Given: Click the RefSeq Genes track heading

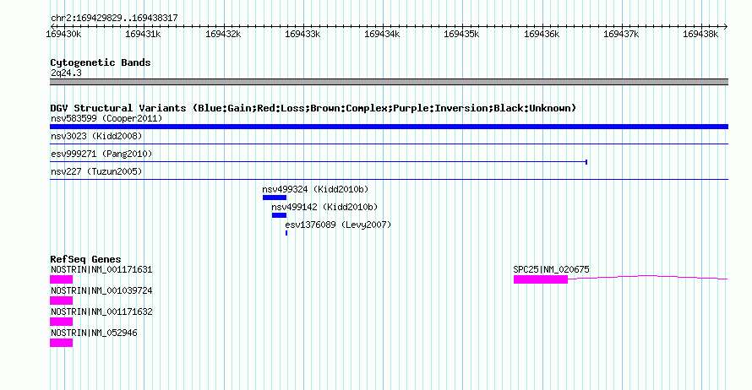Looking at the screenshot, I should click(x=85, y=259).
